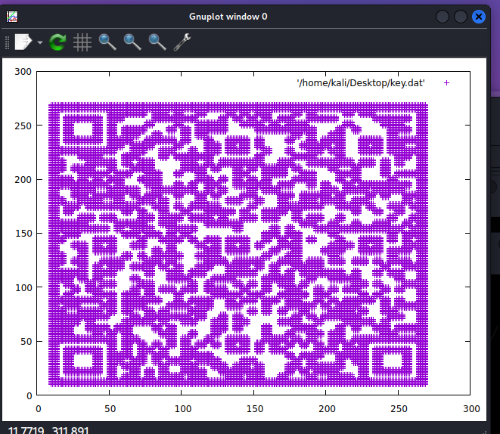This screenshot has width=500, height=434.
Task: Open configuration wrench settings
Action: (x=182, y=42)
